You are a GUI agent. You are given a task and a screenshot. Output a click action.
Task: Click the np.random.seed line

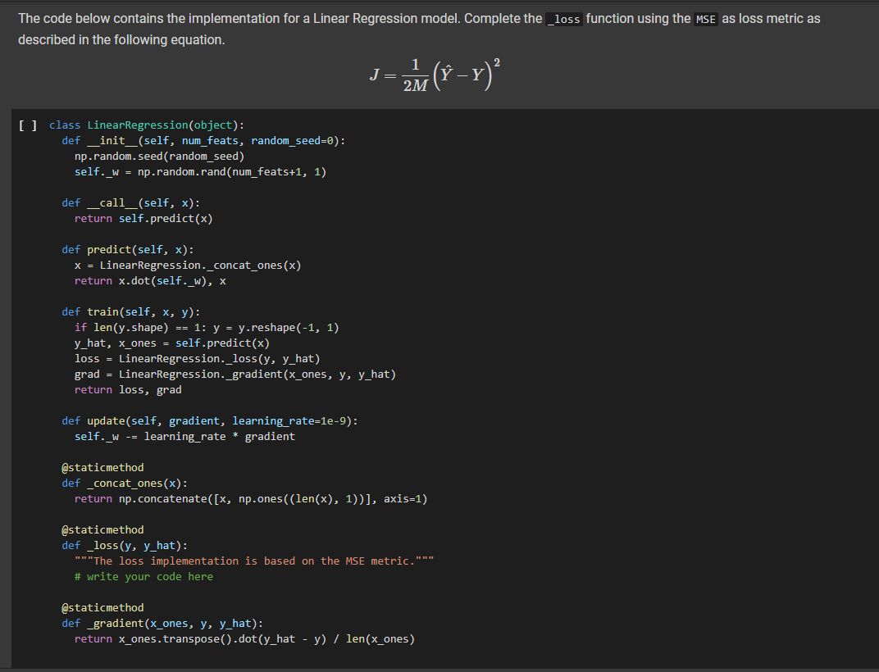click(x=160, y=156)
